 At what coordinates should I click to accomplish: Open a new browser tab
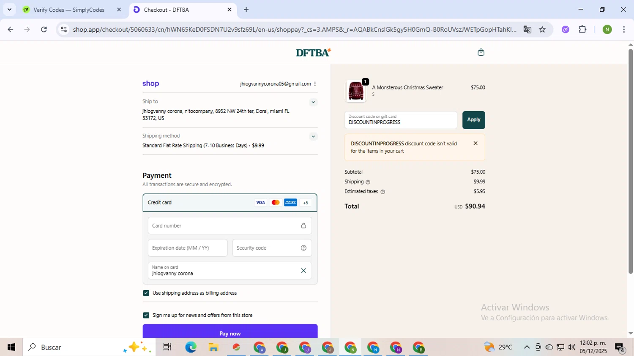(x=246, y=9)
